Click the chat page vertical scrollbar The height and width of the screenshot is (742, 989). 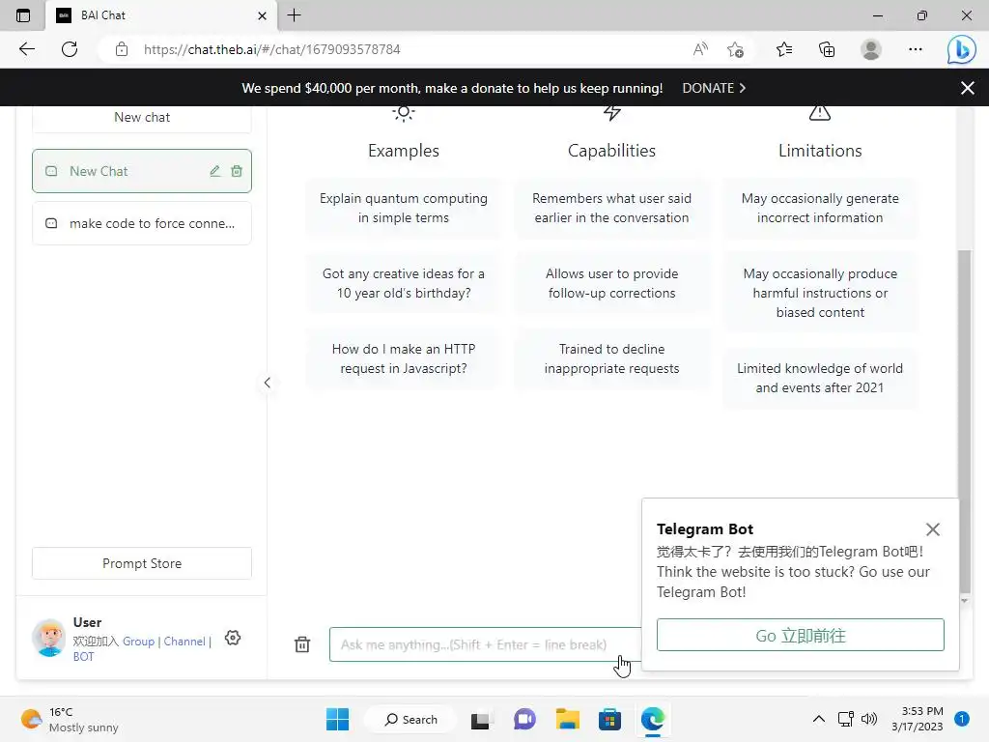(965, 419)
